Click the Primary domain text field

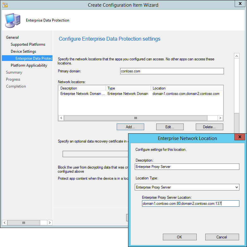pos(172,71)
